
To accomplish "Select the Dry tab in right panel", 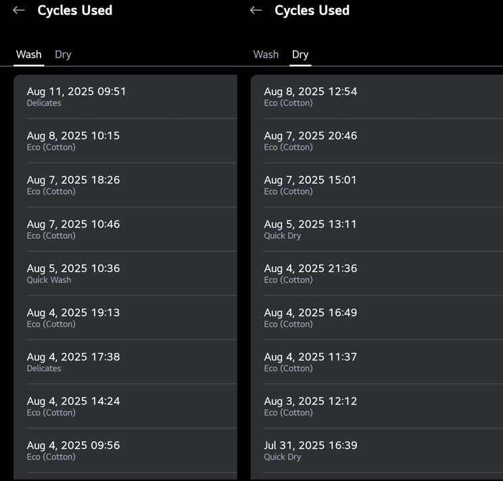I will click(300, 55).
